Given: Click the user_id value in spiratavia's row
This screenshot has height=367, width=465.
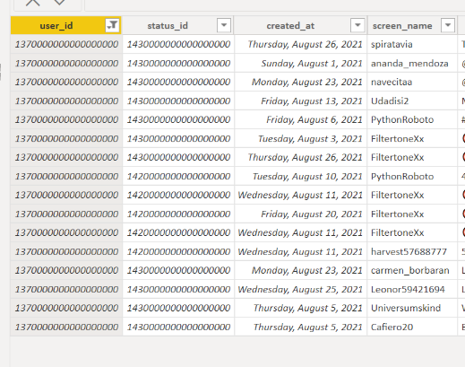Looking at the screenshot, I should coord(66,44).
